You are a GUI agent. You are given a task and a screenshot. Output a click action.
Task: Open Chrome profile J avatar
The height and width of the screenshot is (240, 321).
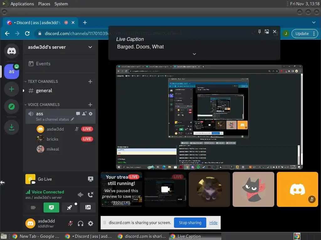point(286,34)
